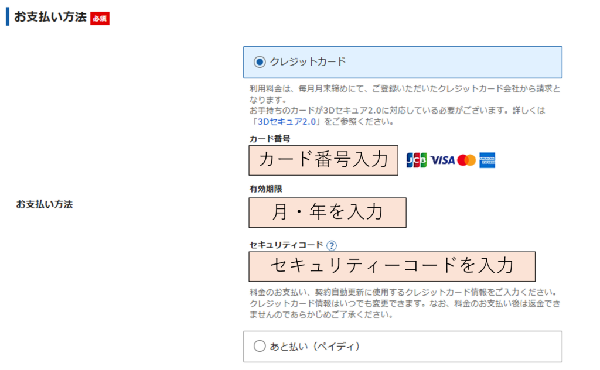Viewport: 600px width, 370px height.
Task: Click the カード番号 field label
Action: pyautogui.click(x=270, y=139)
